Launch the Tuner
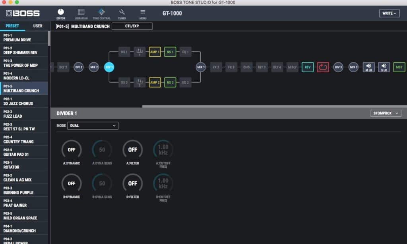The width and height of the screenshot is (407, 244). click(x=122, y=14)
